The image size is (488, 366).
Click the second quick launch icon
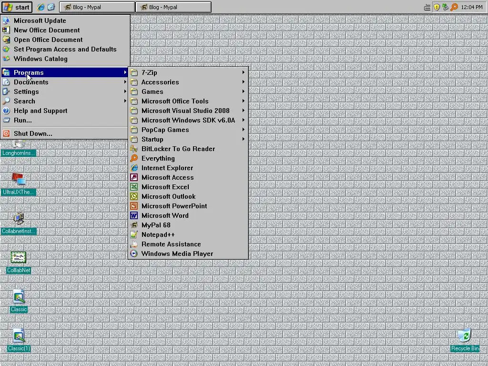pyautogui.click(x=51, y=7)
